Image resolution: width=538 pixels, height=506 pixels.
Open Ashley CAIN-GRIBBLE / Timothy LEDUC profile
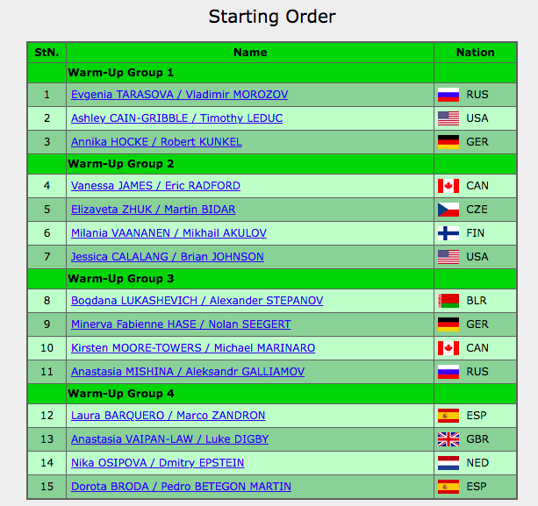coord(170,118)
